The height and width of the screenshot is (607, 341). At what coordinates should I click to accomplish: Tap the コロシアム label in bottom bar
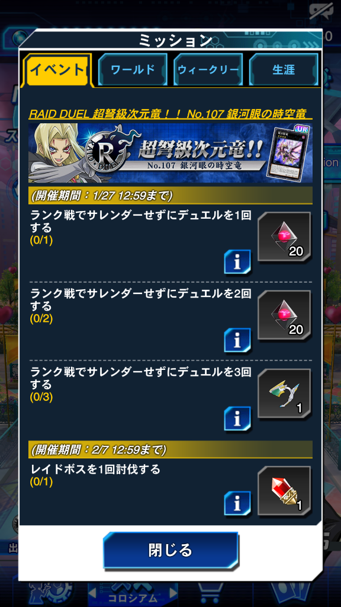coord(133,599)
